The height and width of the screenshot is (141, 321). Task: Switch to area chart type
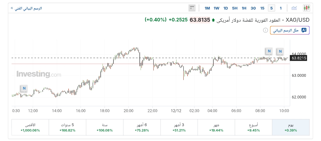pos(294,8)
